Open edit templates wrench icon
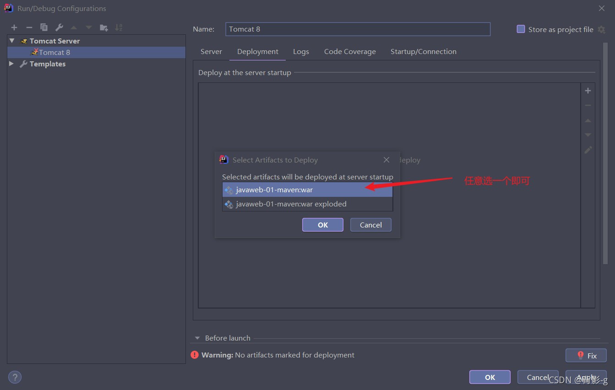Image resolution: width=615 pixels, height=390 pixels. 59,27
